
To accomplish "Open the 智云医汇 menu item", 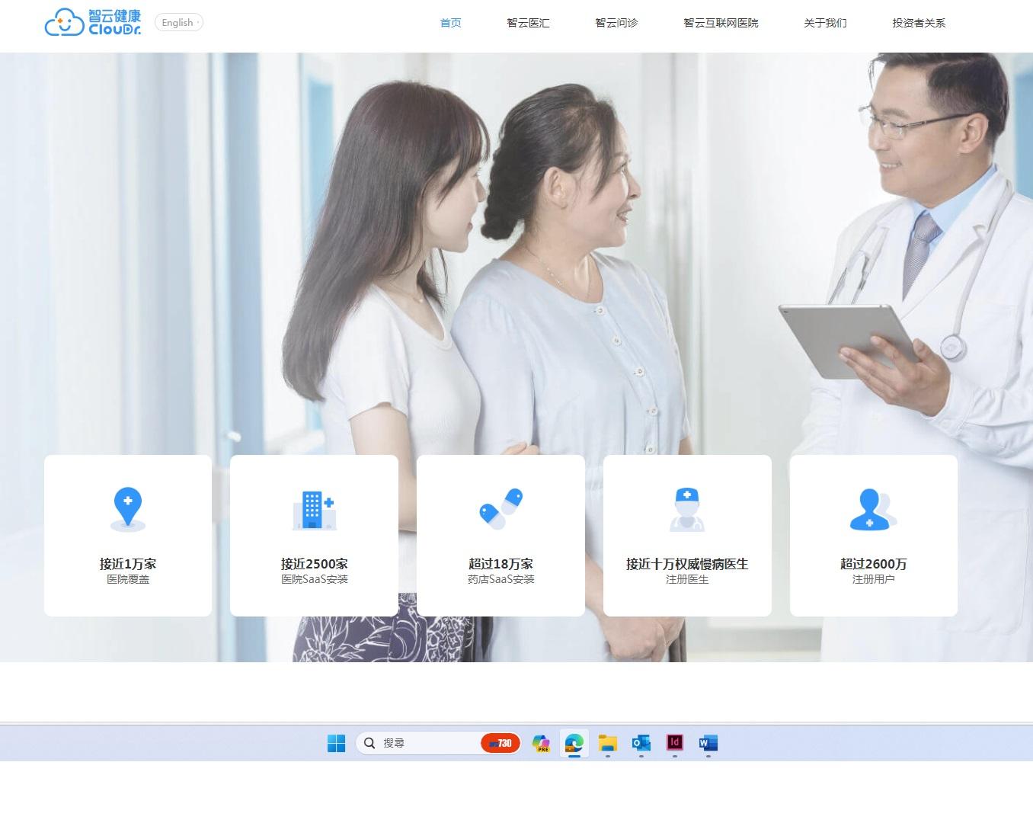I will click(x=528, y=23).
